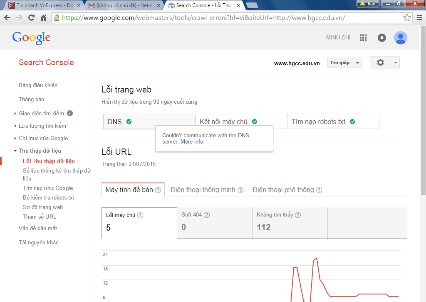Click the notifications bell icon

point(381,38)
